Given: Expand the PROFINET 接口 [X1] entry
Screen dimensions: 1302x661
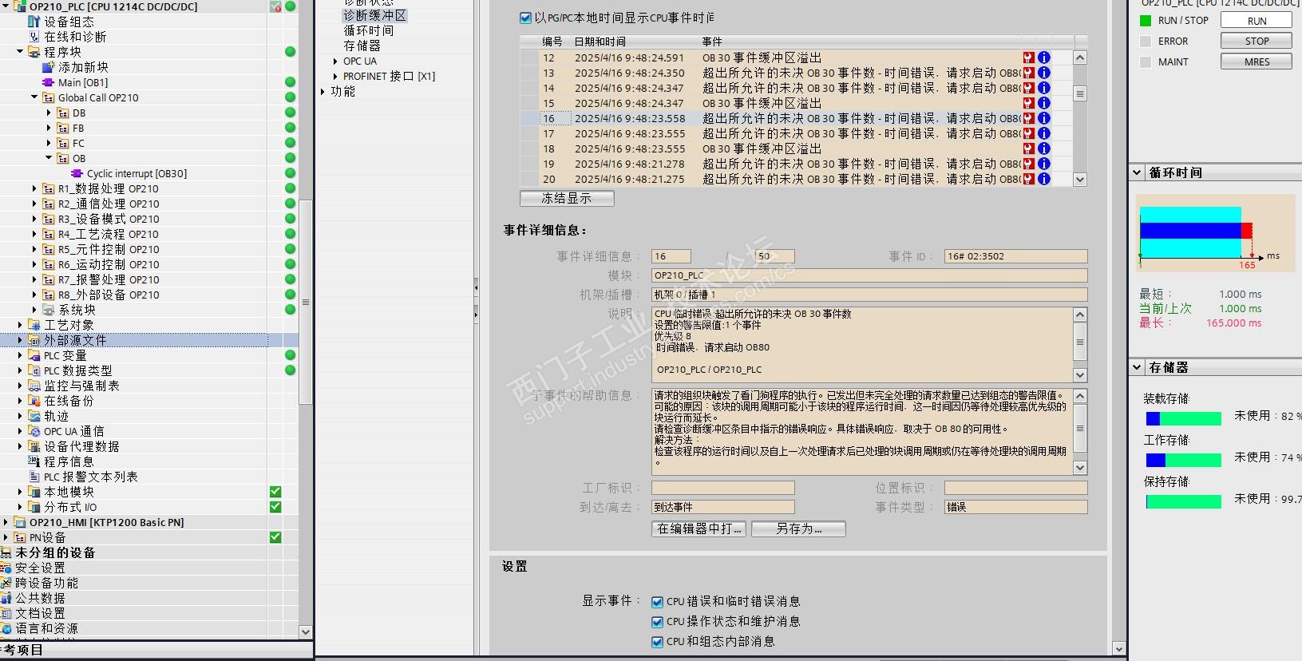Looking at the screenshot, I should click(x=335, y=76).
